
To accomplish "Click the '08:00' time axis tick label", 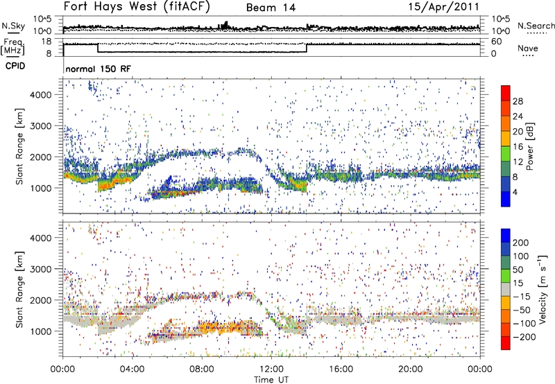I will (x=202, y=369).
